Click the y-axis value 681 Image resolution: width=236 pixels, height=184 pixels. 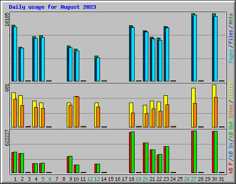(7, 88)
